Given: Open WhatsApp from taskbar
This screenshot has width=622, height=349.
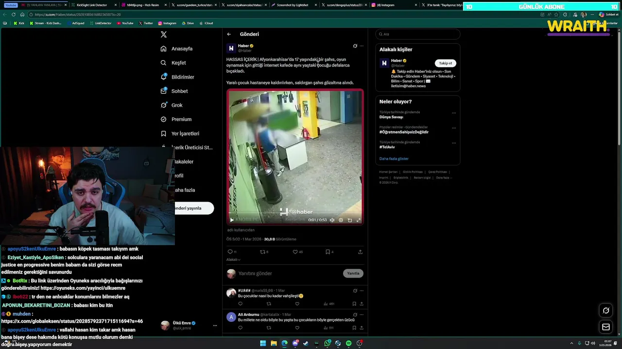Looking at the screenshot, I should click(x=328, y=343).
